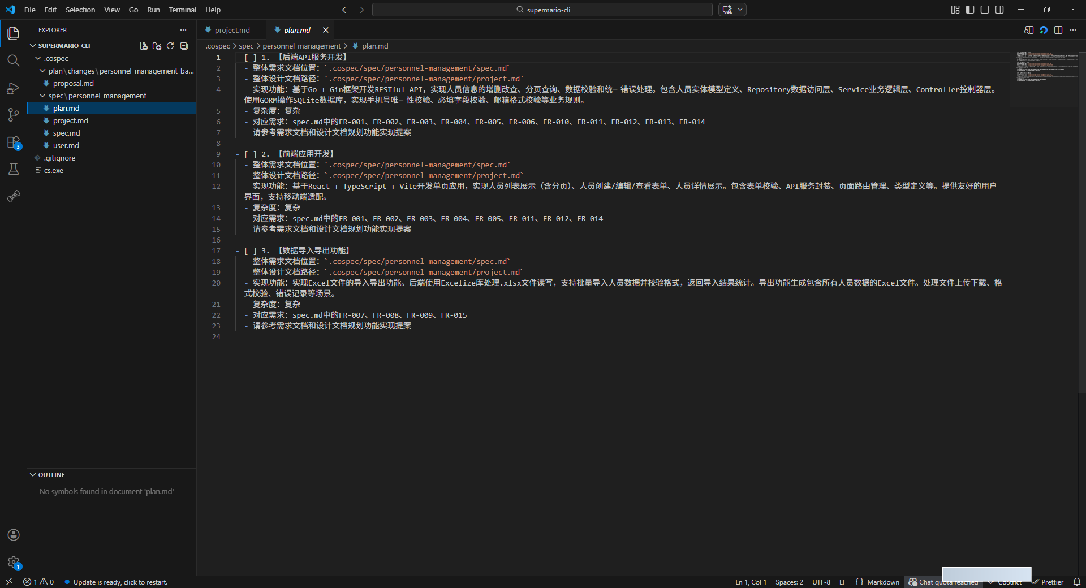This screenshot has height=588, width=1086.
Task: Toggle the secondary side bar
Action: 999,10
